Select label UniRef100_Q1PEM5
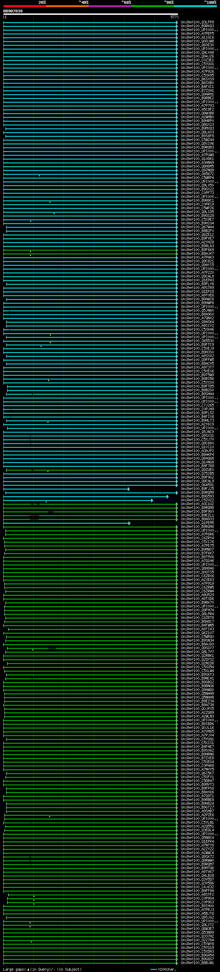Image resolution: width=220 pixels, height=972 pixels. click(197, 523)
